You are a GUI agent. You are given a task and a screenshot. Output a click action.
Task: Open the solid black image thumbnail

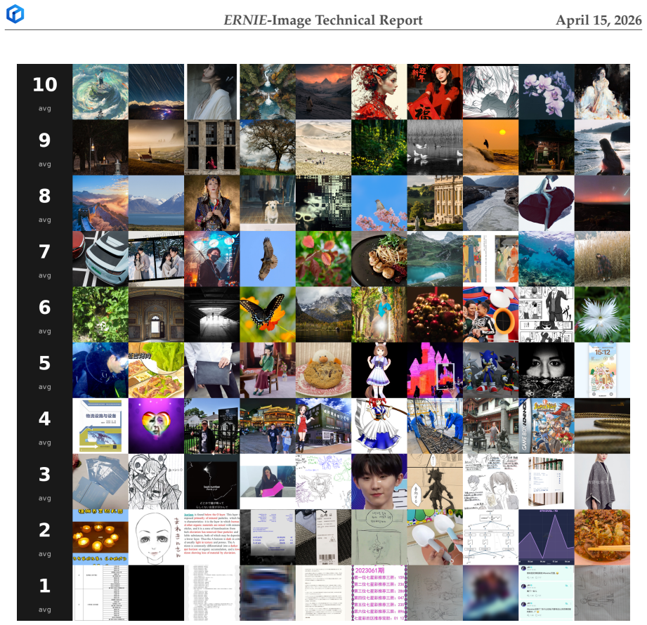(156, 593)
